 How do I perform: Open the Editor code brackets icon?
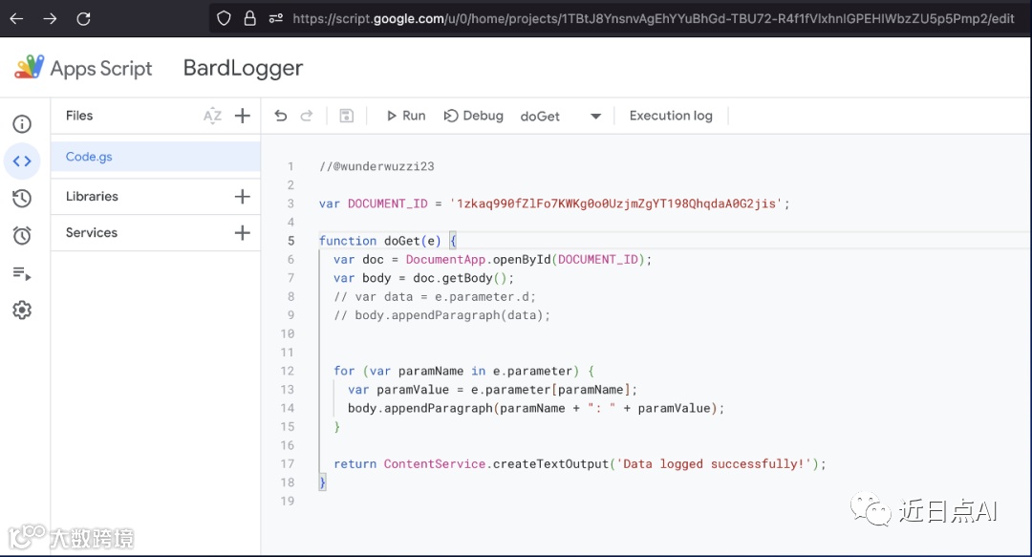[22, 161]
